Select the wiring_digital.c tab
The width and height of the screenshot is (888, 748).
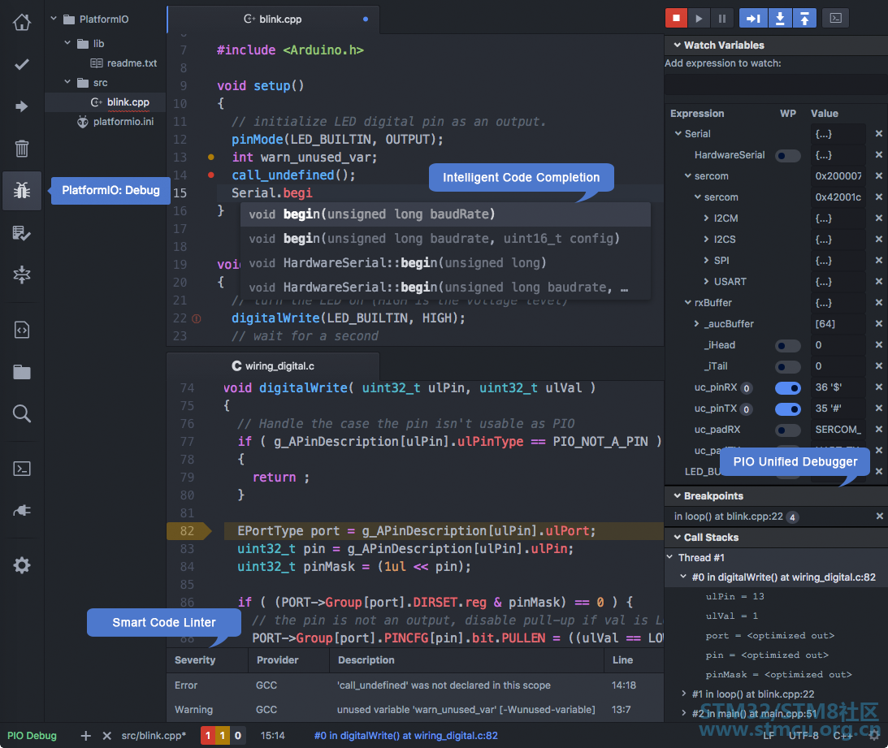click(x=273, y=366)
